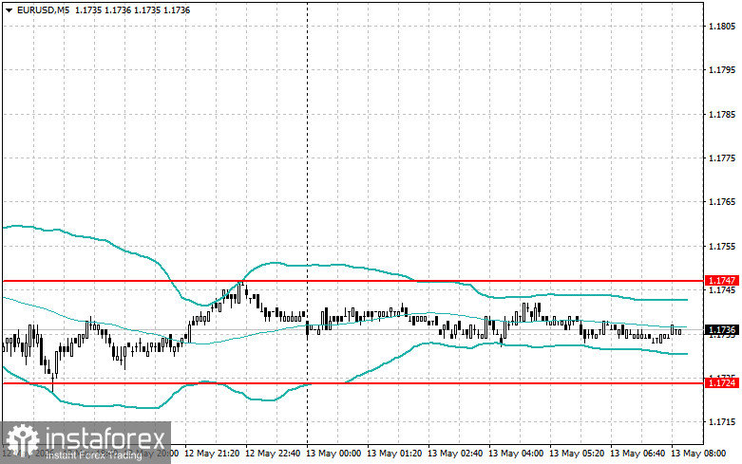Click the 1.1785 price axis value

coord(722,115)
